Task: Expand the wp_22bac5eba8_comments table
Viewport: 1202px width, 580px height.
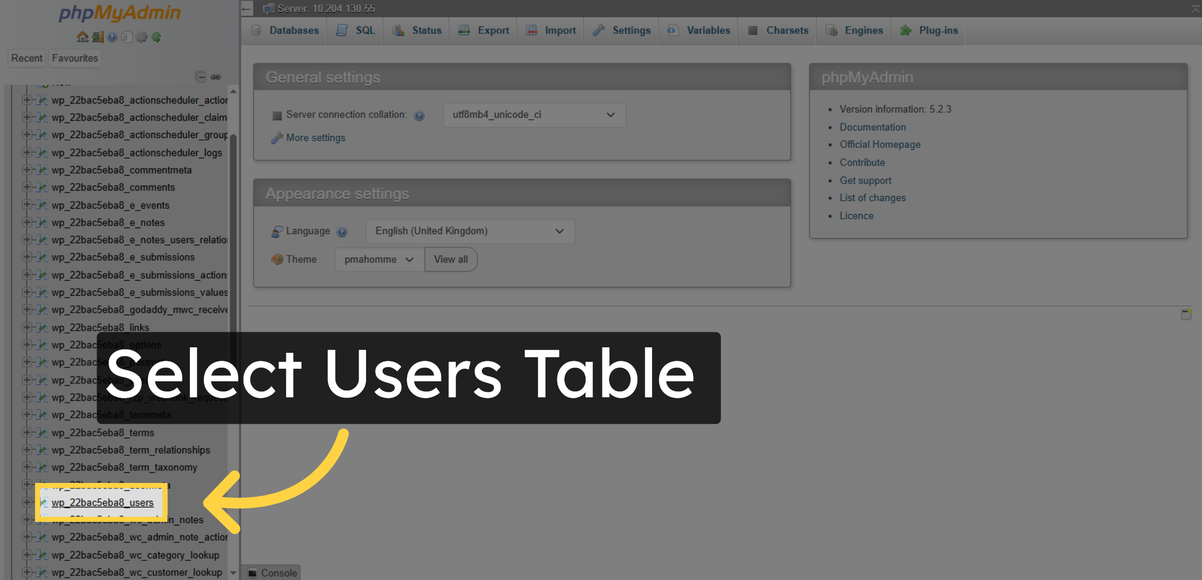Action: click(28, 187)
